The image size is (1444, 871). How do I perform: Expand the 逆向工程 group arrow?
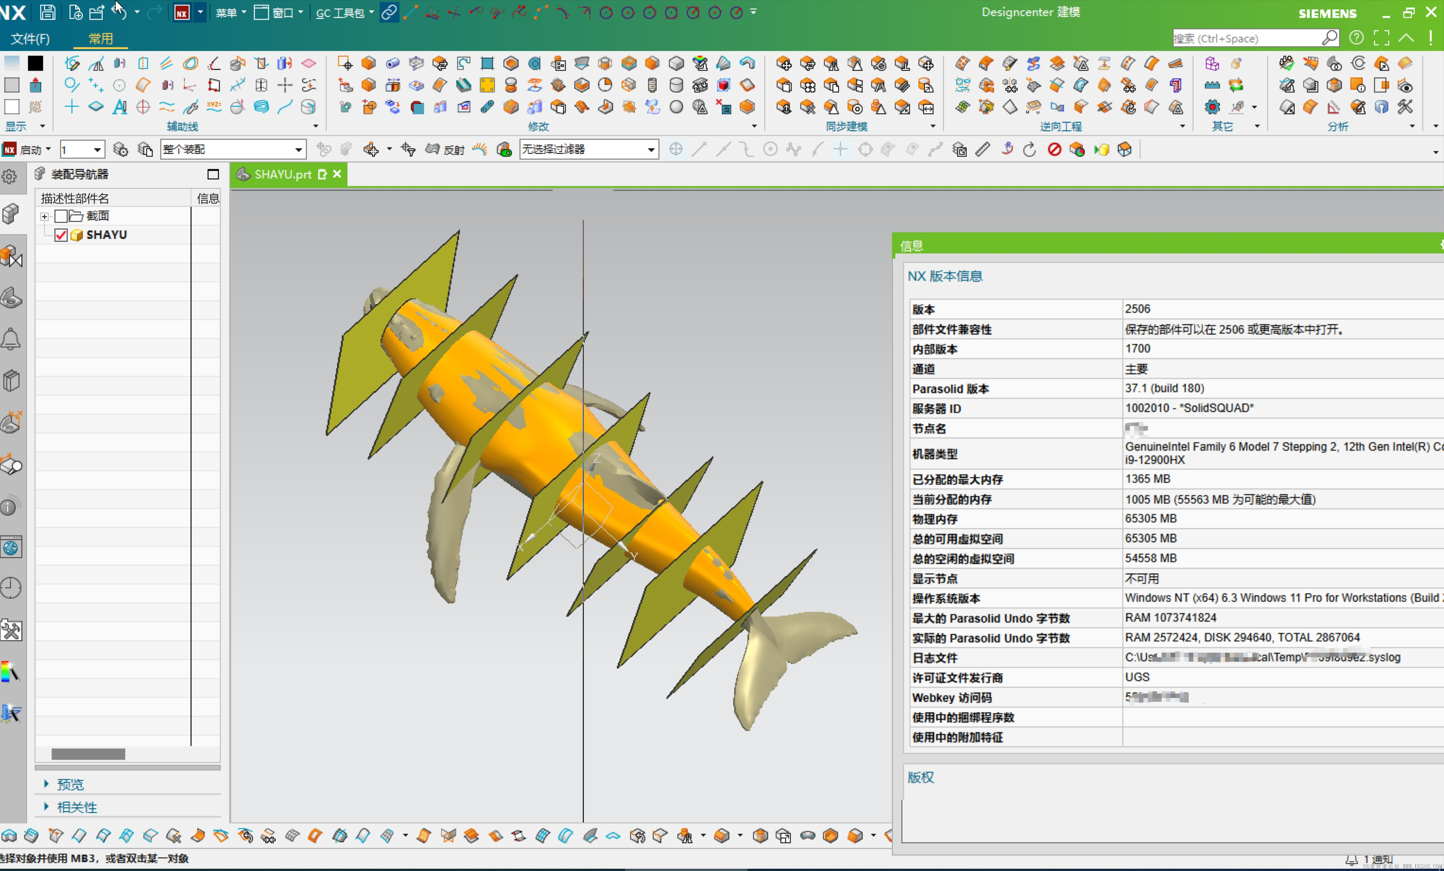1182,127
